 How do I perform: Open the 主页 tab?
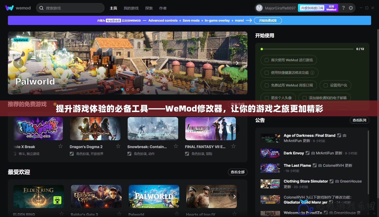click(113, 8)
